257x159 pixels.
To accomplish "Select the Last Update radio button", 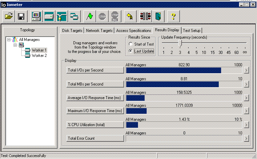I will click(x=131, y=51).
